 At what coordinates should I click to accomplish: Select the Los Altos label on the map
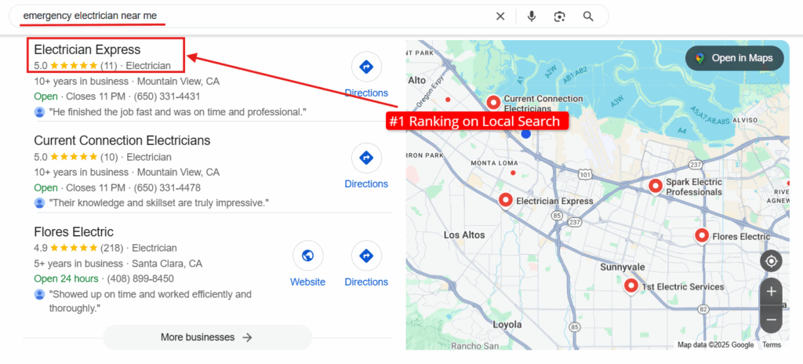pos(464,235)
